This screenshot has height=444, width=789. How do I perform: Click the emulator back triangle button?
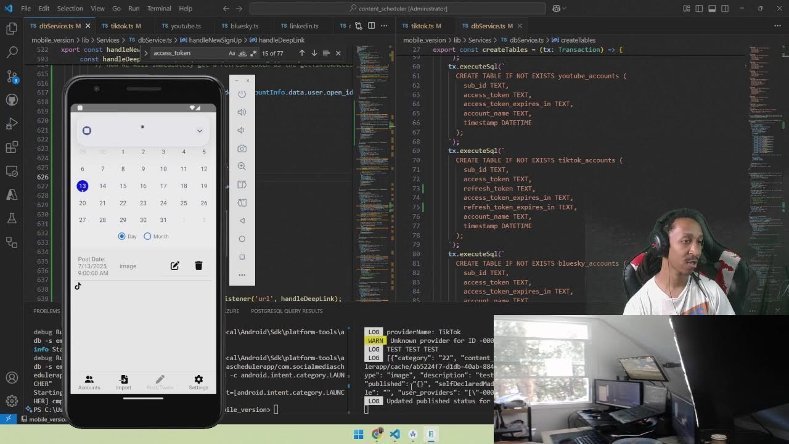tap(242, 221)
